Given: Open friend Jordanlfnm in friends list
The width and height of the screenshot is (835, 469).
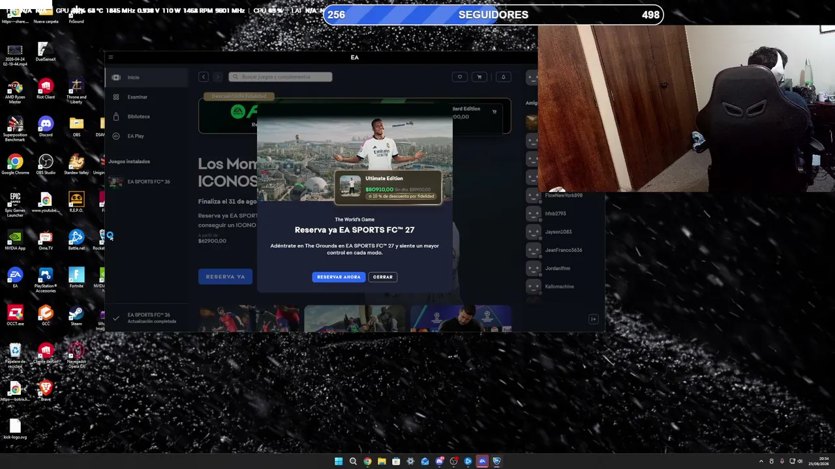Looking at the screenshot, I should (558, 268).
